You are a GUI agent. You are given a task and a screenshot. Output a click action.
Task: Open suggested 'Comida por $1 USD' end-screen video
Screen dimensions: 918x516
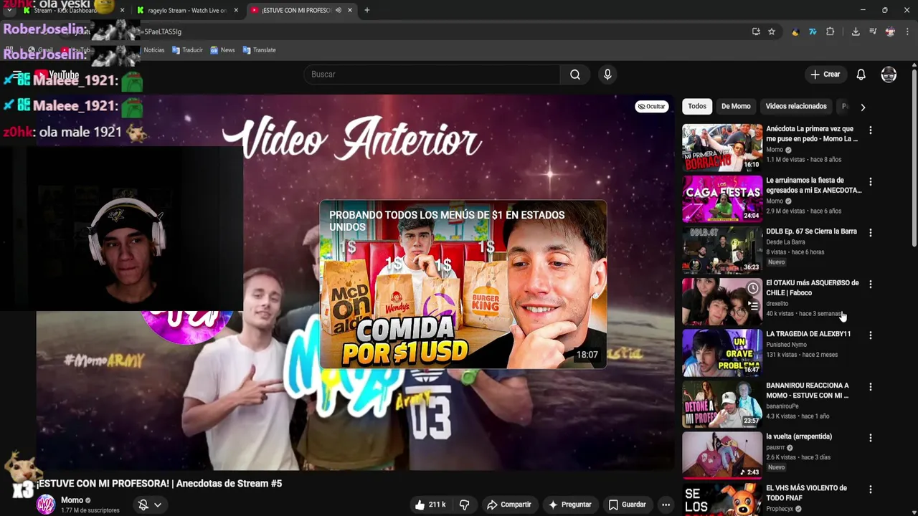click(x=463, y=285)
